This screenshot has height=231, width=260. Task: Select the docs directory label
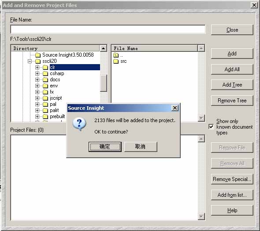pos(55,79)
